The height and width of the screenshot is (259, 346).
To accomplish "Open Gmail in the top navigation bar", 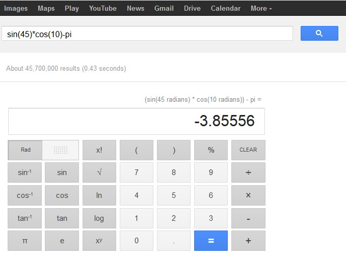I will click(x=164, y=8).
